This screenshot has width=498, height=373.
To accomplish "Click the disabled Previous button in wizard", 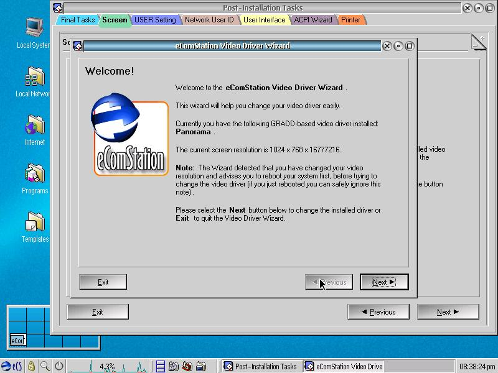I will (329, 282).
